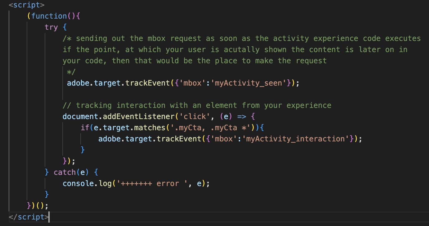Click the comment line starting "your code, then that"
Viewport: 429px width, 226px height.
[x=195, y=61]
